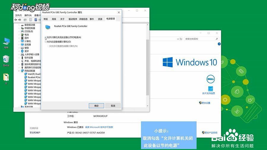Click the 取消 button

113,106
